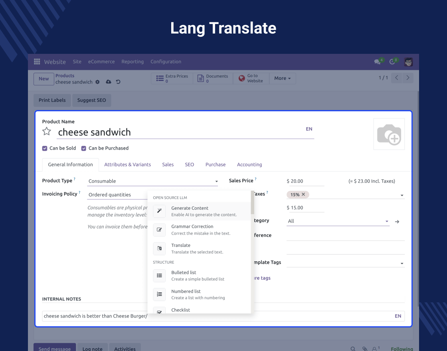Click the Send message button
The image size is (447, 351).
tap(55, 348)
